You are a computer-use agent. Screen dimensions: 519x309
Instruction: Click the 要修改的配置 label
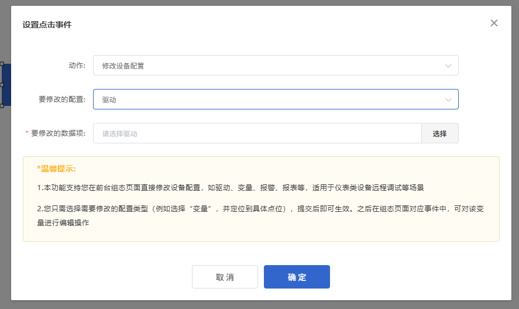62,99
